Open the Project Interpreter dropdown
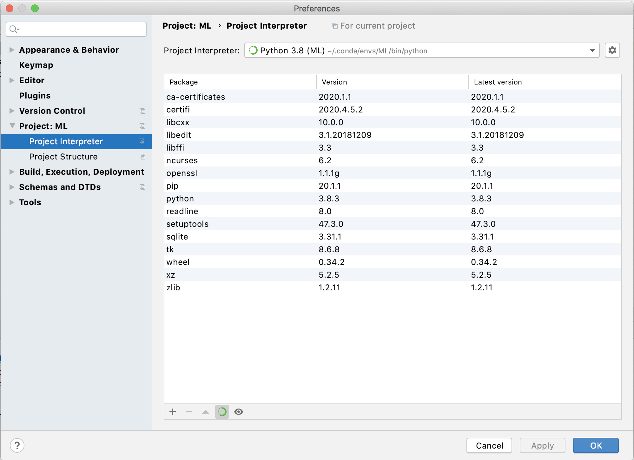Viewport: 634px width, 460px height. 592,51
